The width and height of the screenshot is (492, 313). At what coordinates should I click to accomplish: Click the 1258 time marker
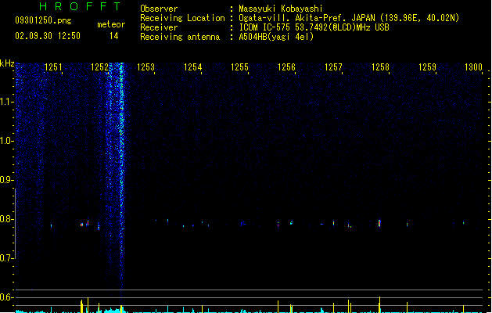pyautogui.click(x=380, y=67)
